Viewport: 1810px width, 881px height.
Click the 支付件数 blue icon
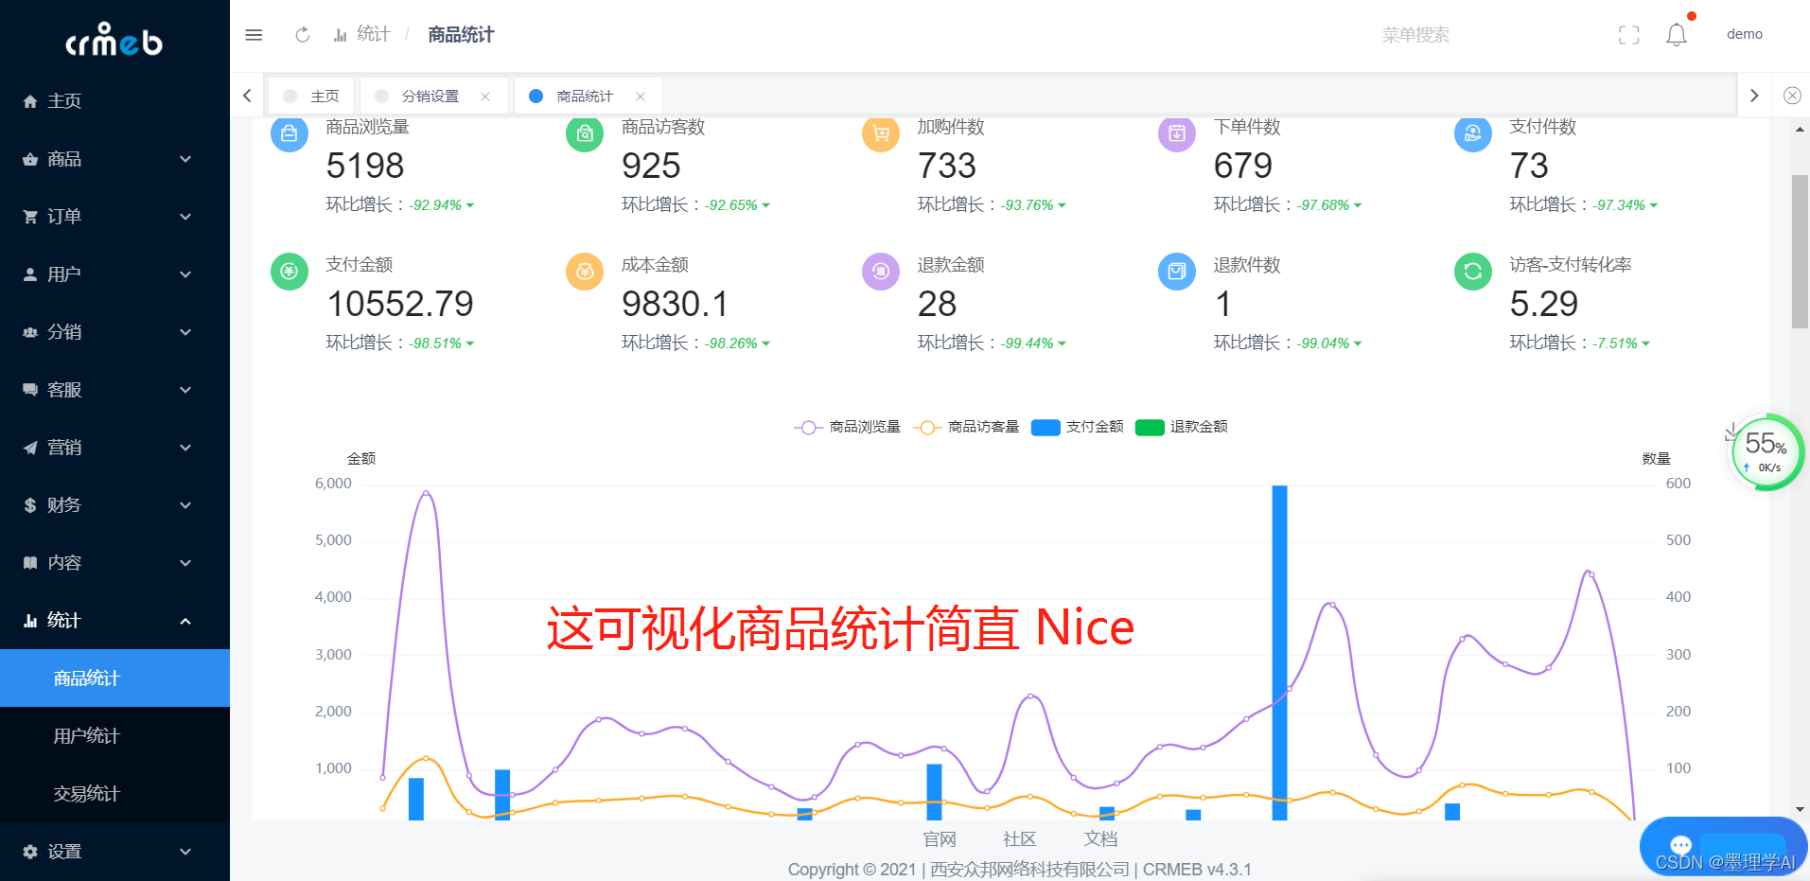(x=1473, y=133)
